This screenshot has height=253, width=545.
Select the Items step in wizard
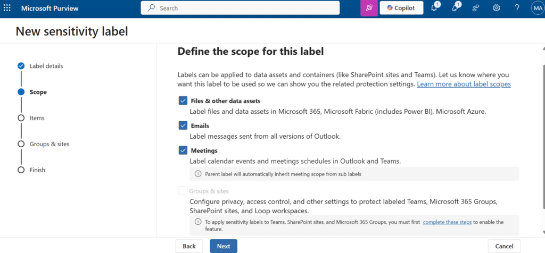[37, 118]
